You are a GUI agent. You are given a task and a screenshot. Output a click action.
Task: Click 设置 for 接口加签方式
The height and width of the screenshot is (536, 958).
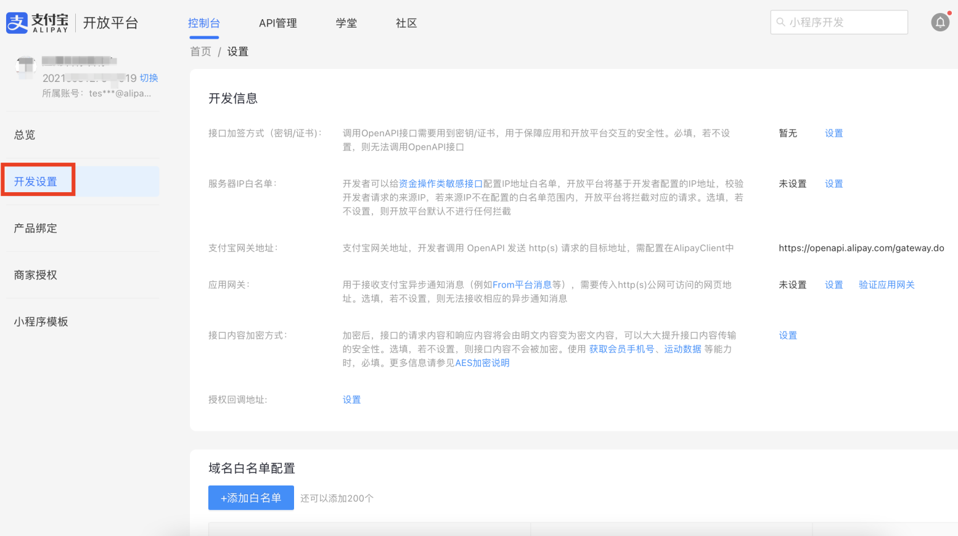pyautogui.click(x=834, y=133)
